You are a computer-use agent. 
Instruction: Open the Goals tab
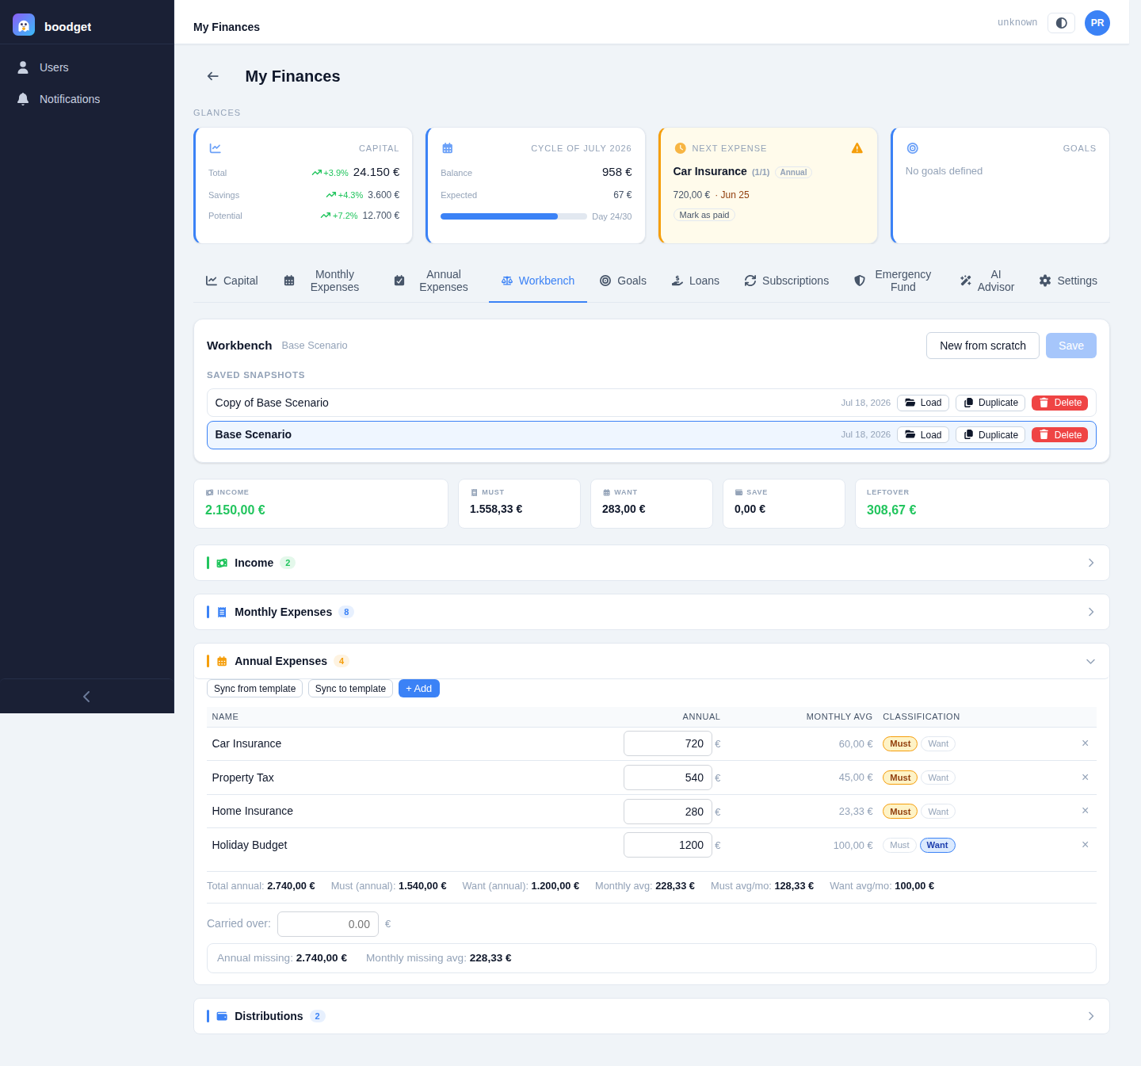pyautogui.click(x=623, y=281)
